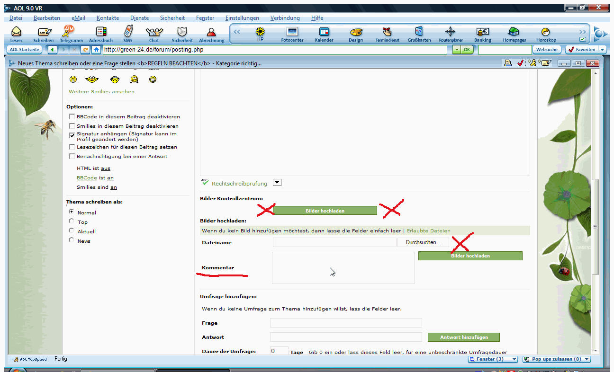The height and width of the screenshot is (372, 614).
Task: Open the Einstellungen menu
Action: pyautogui.click(x=242, y=18)
